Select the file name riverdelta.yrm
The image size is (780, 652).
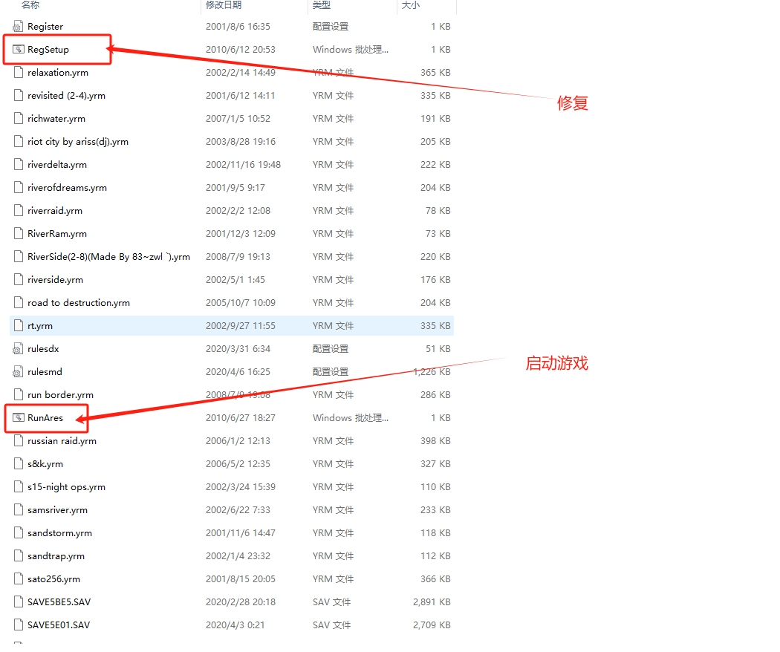[56, 165]
